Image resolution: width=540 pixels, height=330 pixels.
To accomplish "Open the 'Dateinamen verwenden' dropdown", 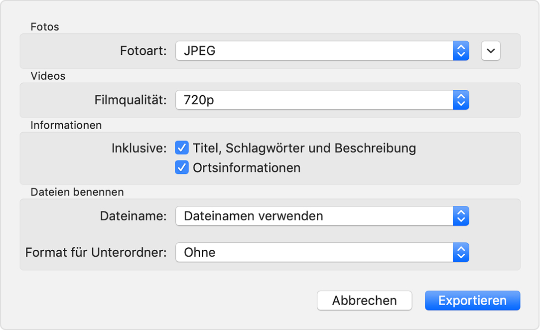I will [x=314, y=216].
